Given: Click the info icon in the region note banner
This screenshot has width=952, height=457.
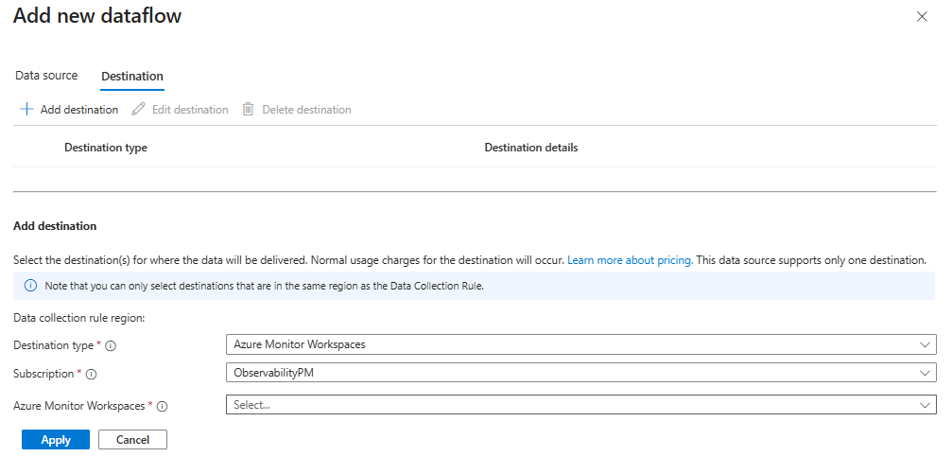Looking at the screenshot, I should pos(29,287).
